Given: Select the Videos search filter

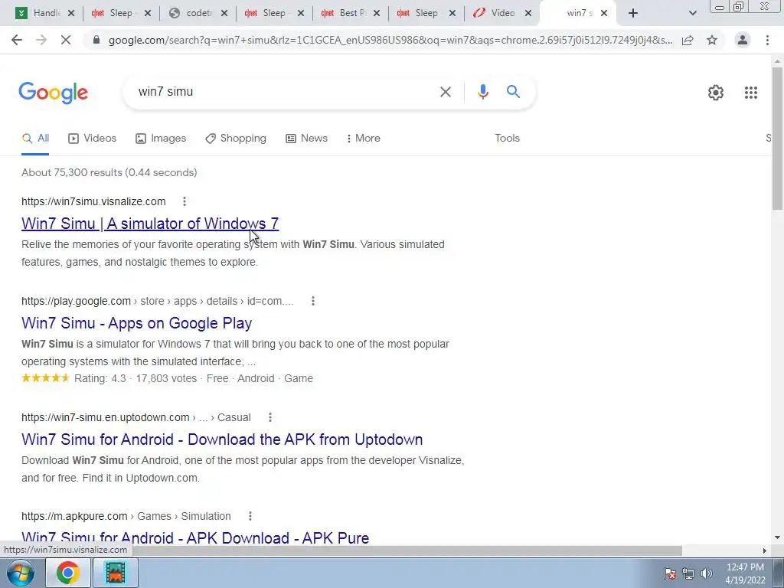Looking at the screenshot, I should pyautogui.click(x=93, y=139).
